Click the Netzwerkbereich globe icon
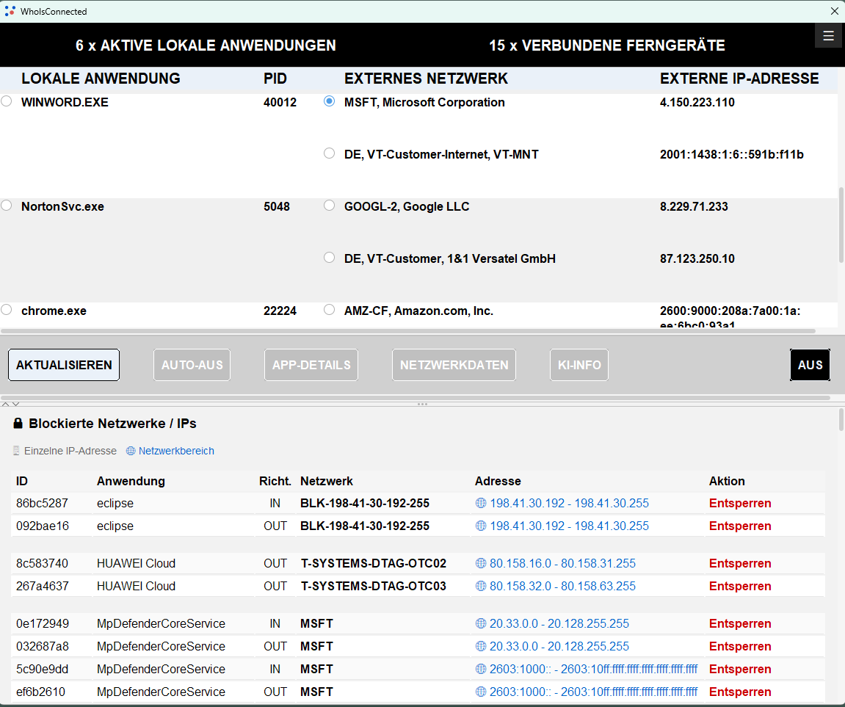The width and height of the screenshot is (845, 707). pyautogui.click(x=131, y=451)
